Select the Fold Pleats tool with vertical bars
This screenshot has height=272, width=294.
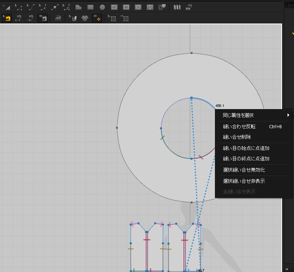[x=177, y=7]
